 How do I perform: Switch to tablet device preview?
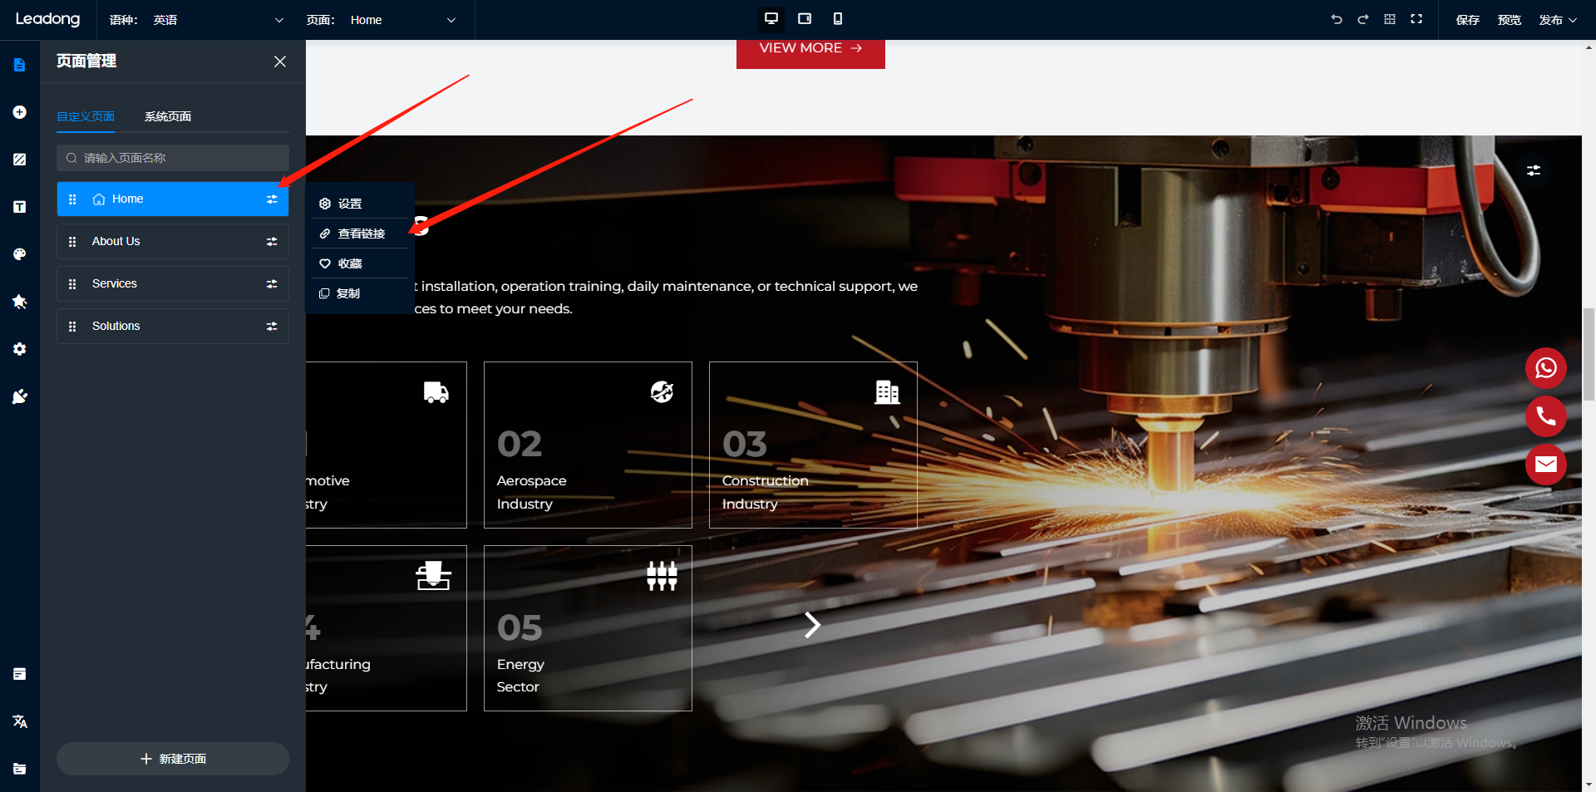[805, 19]
